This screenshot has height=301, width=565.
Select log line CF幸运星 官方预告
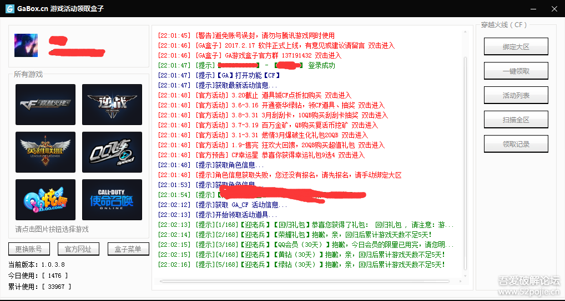pyautogui.click(x=261, y=155)
